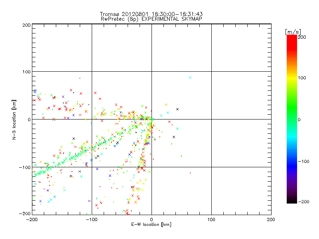Click the y-axis tick label '-200'
The width and height of the screenshot is (319, 239).
25,214
